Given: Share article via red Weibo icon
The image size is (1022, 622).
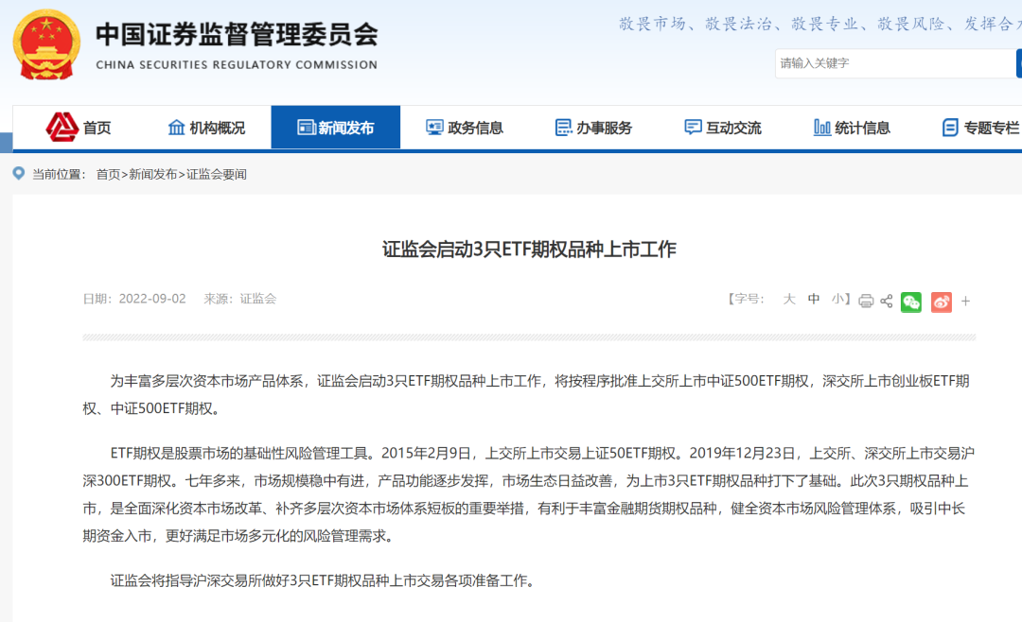Looking at the screenshot, I should (941, 301).
